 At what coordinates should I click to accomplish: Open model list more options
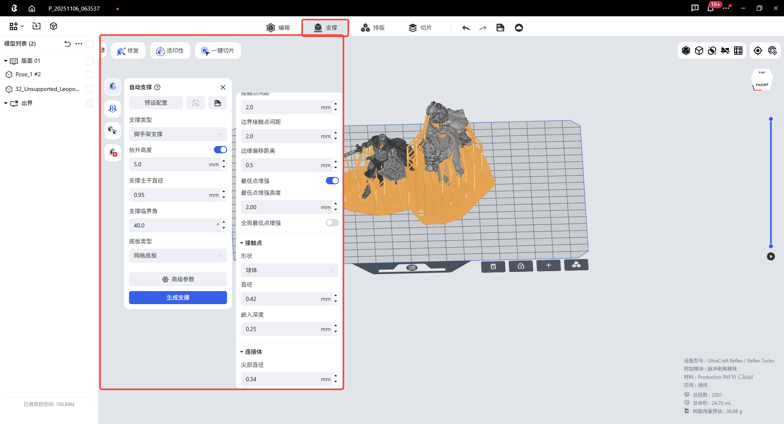pyautogui.click(x=79, y=44)
